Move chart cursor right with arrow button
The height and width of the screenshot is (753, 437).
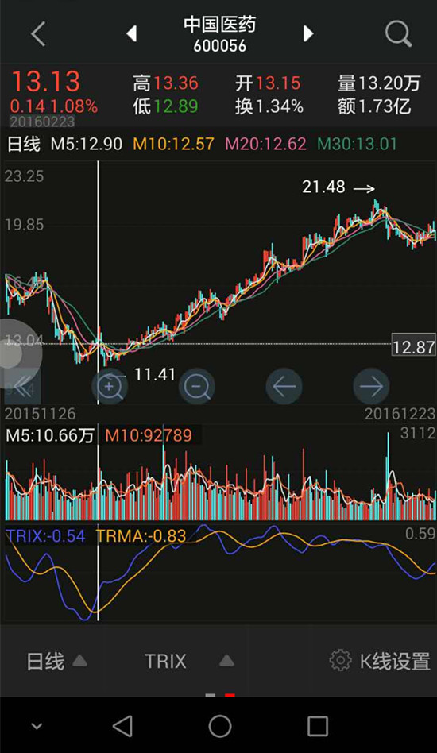pos(371,386)
